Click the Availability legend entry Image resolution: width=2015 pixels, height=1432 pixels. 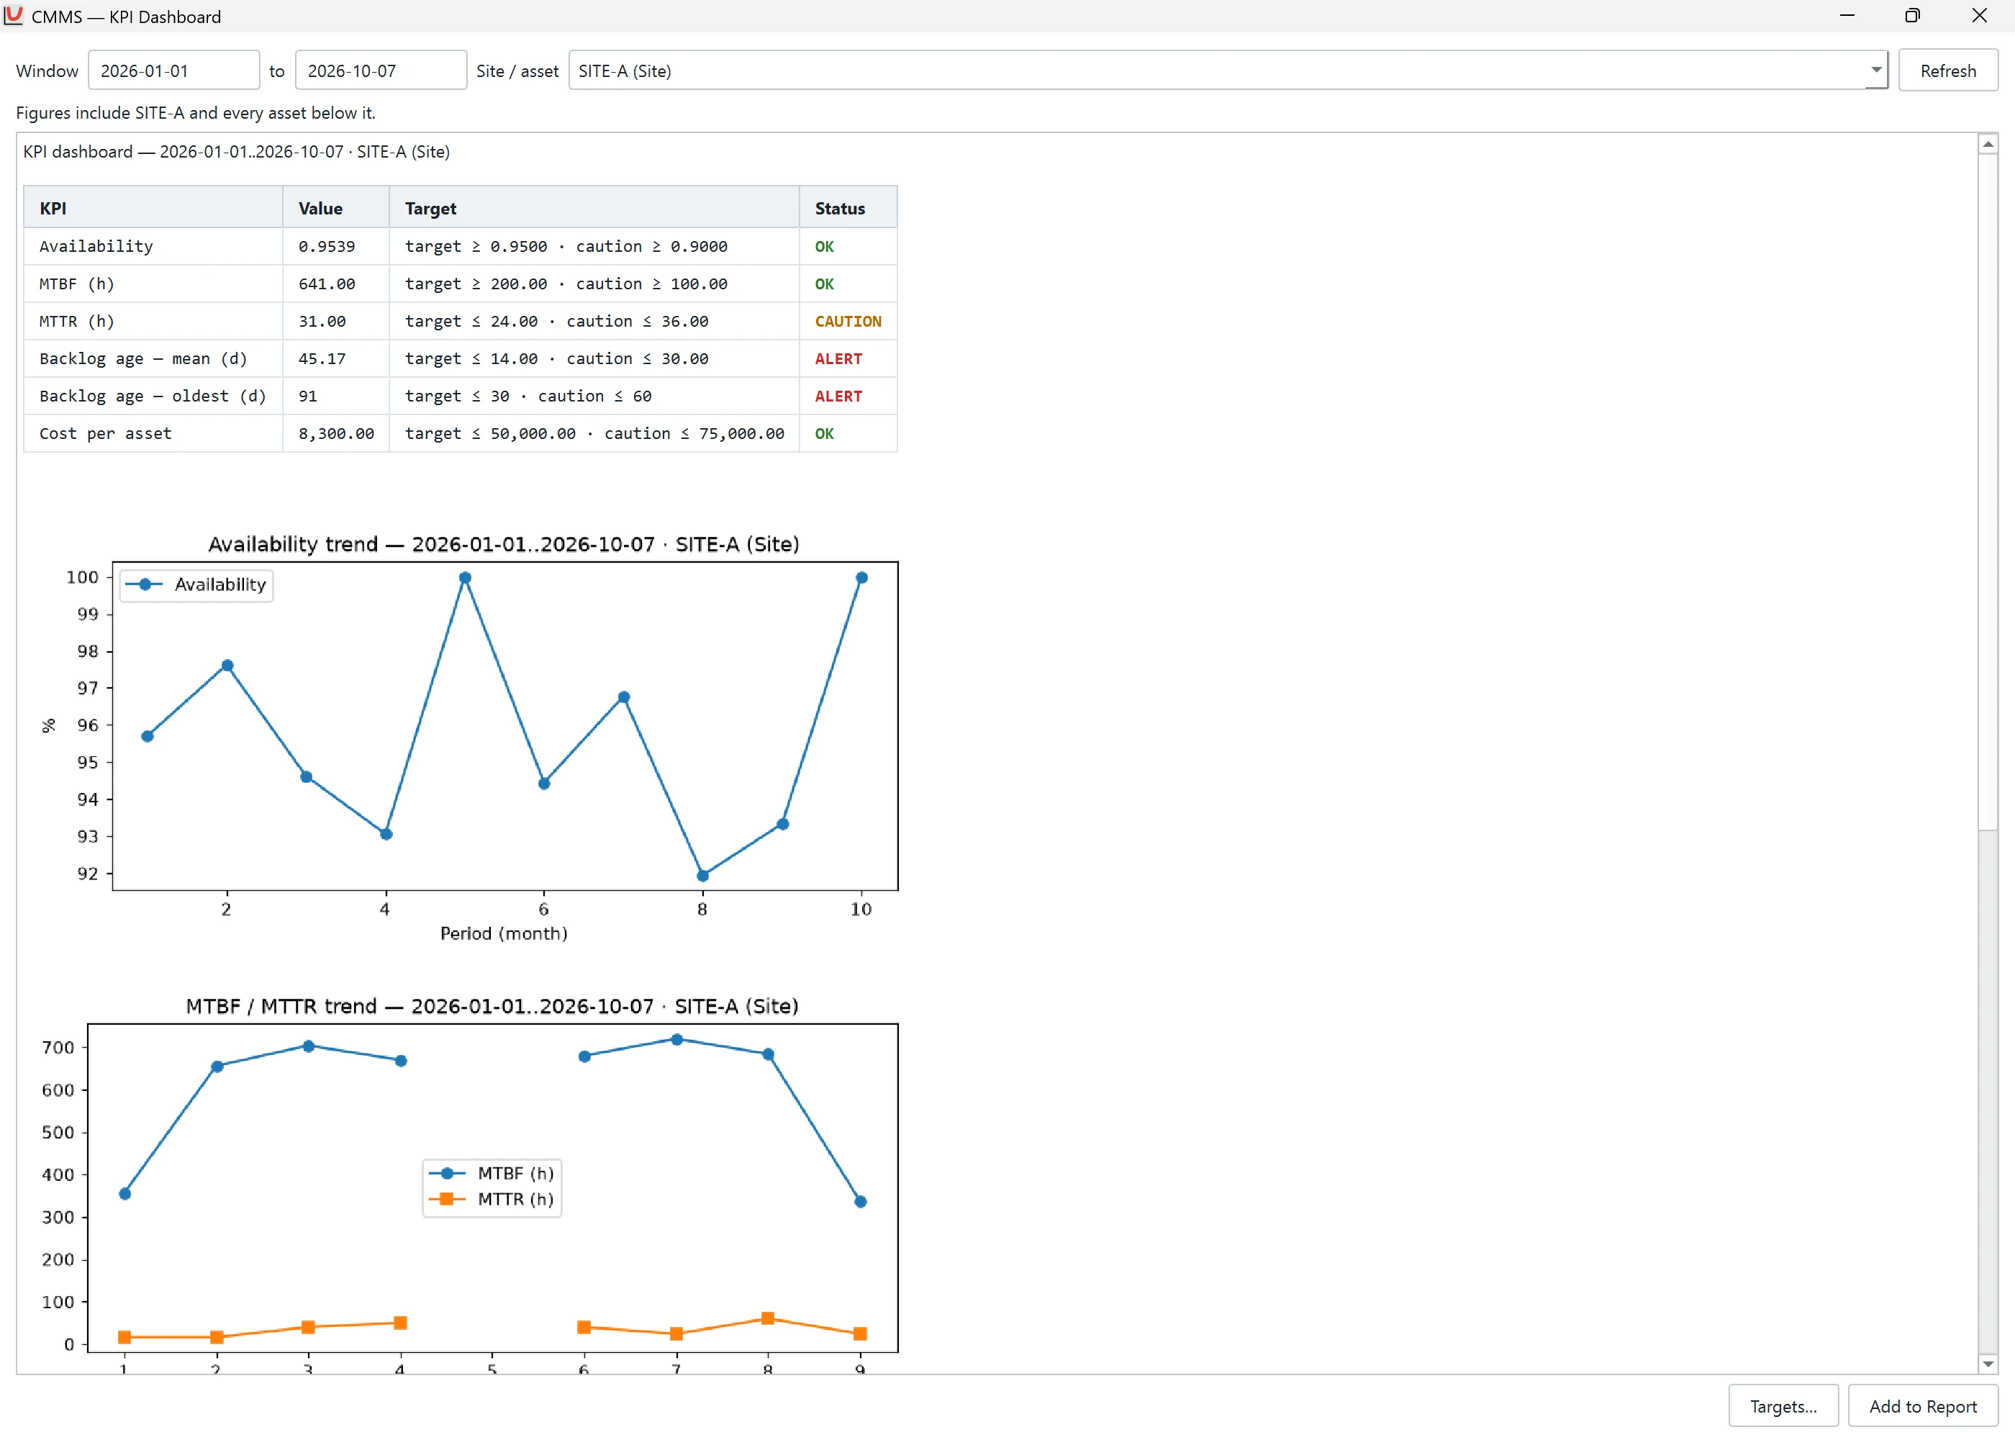pos(196,584)
